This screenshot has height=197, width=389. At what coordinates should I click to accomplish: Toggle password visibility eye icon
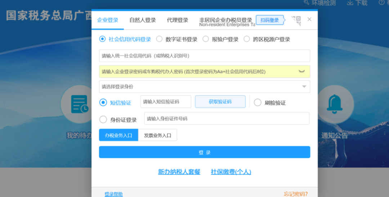pyautogui.click(x=301, y=72)
